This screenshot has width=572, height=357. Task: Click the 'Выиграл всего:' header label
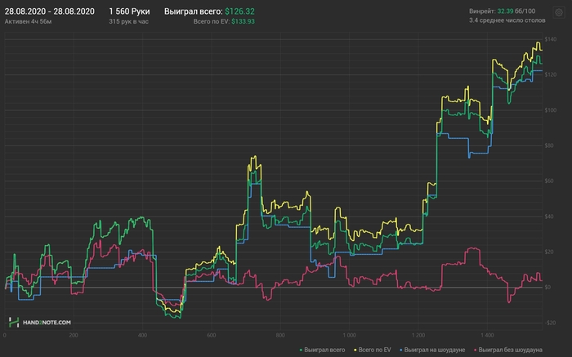click(x=194, y=11)
